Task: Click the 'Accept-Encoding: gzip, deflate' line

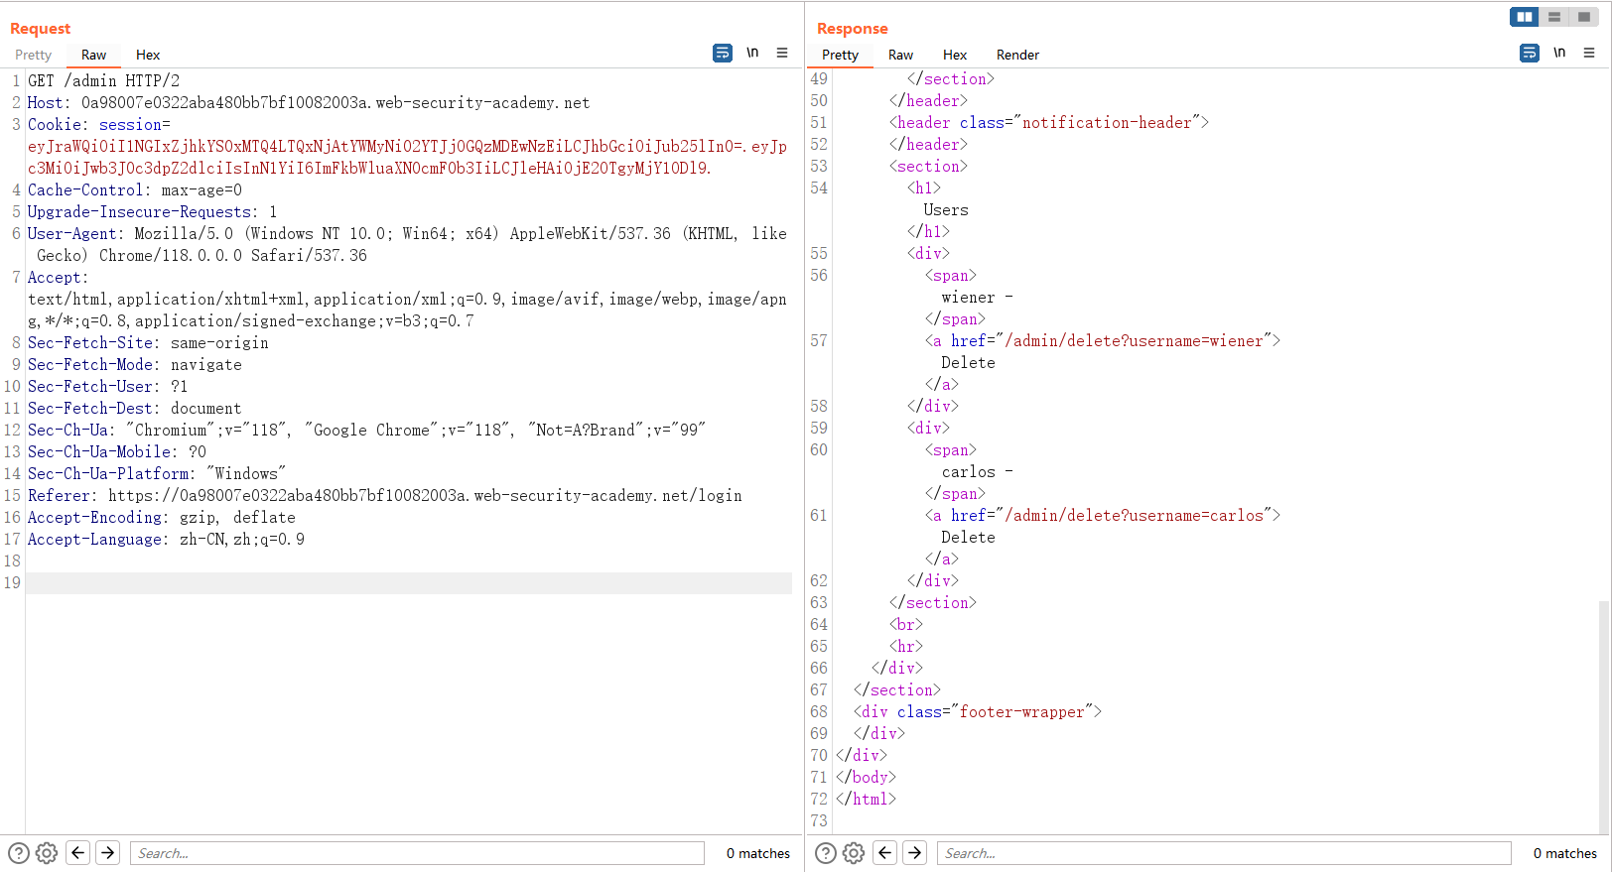Action: point(162,517)
